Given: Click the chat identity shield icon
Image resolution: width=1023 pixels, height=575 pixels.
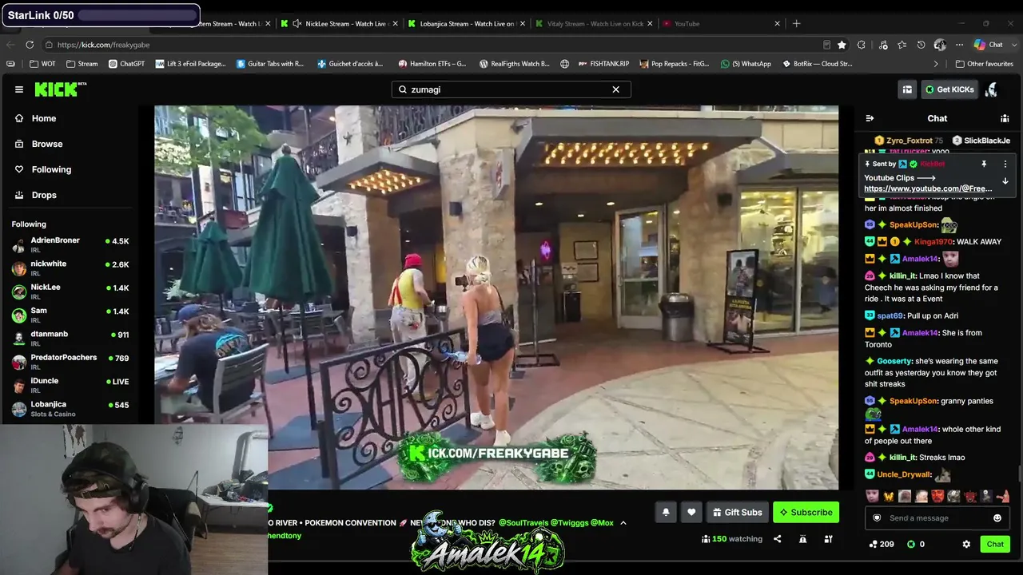Looking at the screenshot, I should 877,517.
